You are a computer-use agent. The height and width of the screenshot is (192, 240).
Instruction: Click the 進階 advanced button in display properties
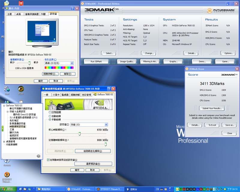click(67, 74)
